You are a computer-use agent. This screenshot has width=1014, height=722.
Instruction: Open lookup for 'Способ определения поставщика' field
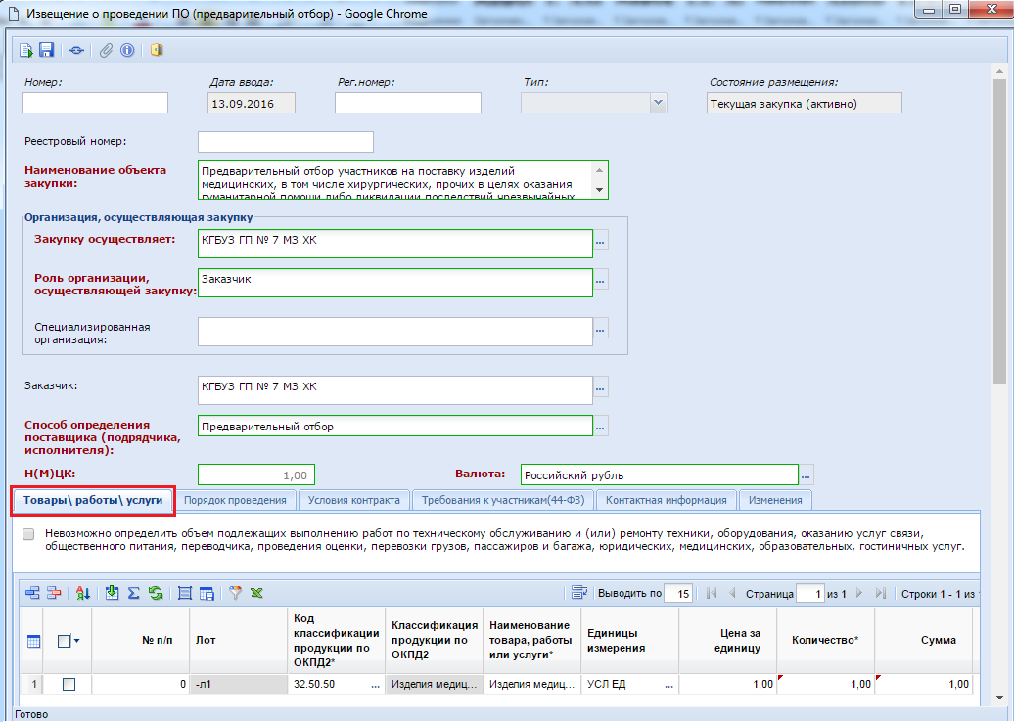tap(600, 427)
